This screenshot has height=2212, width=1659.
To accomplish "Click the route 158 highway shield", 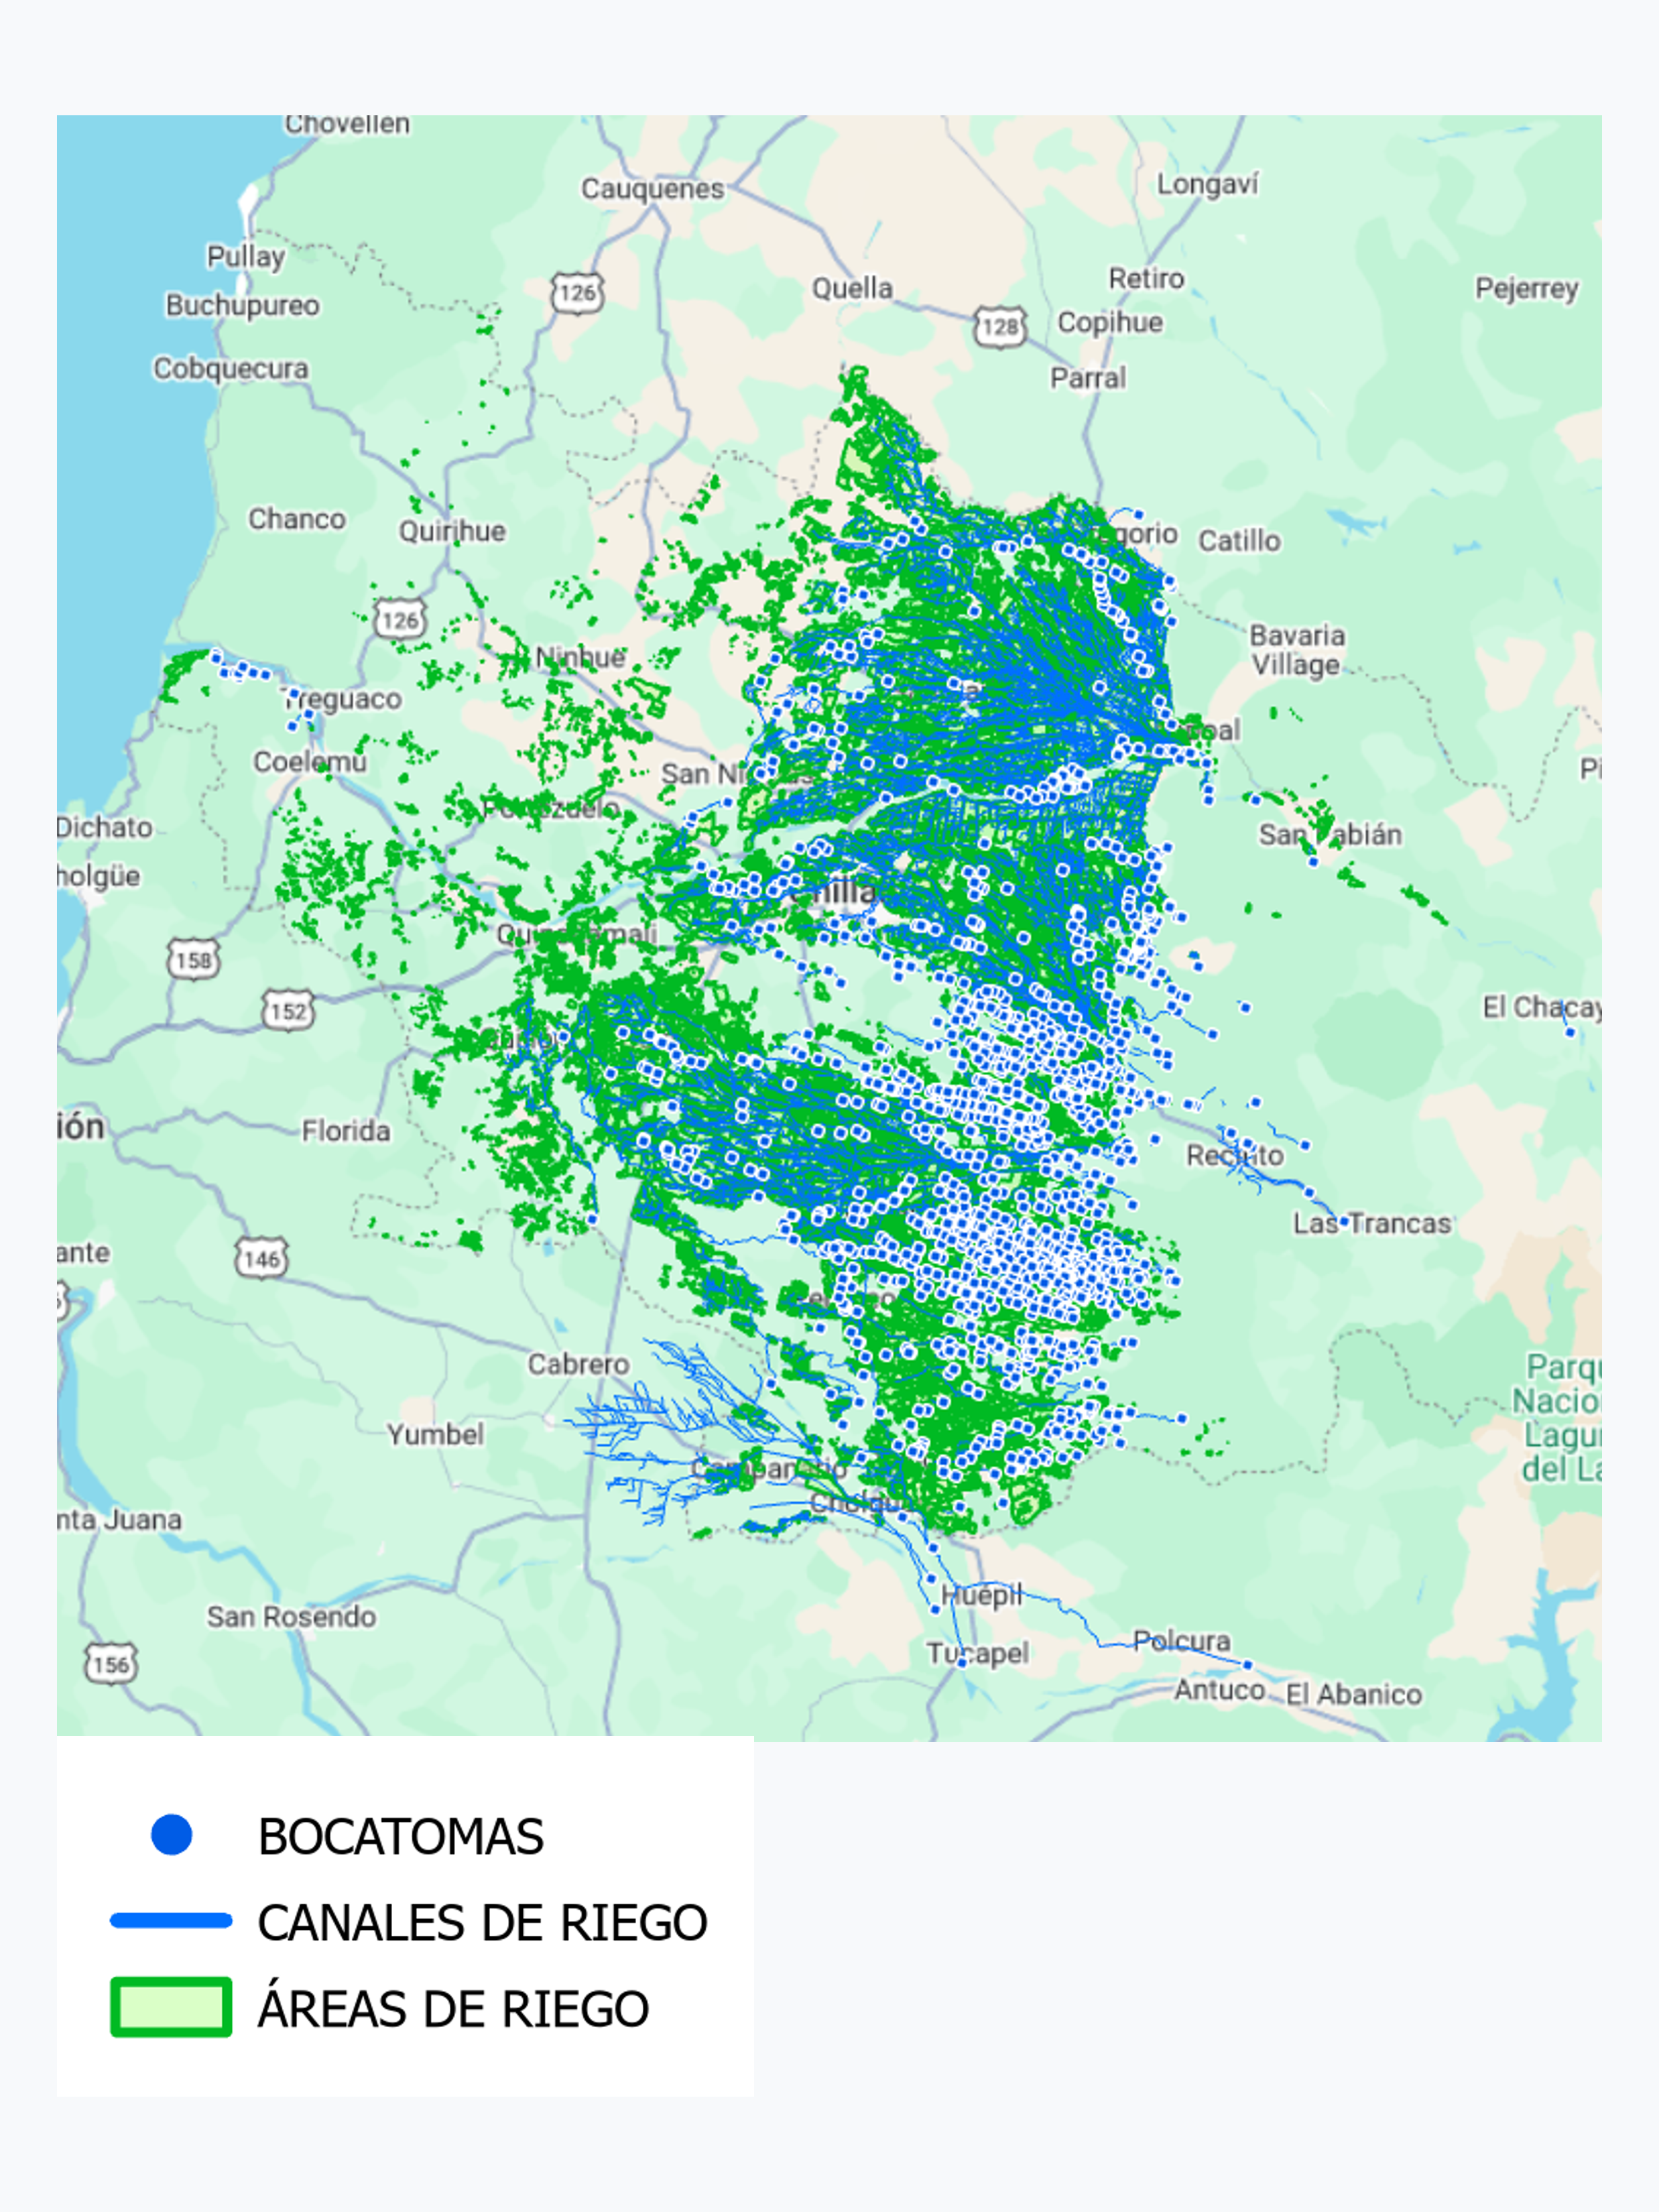I will [193, 960].
